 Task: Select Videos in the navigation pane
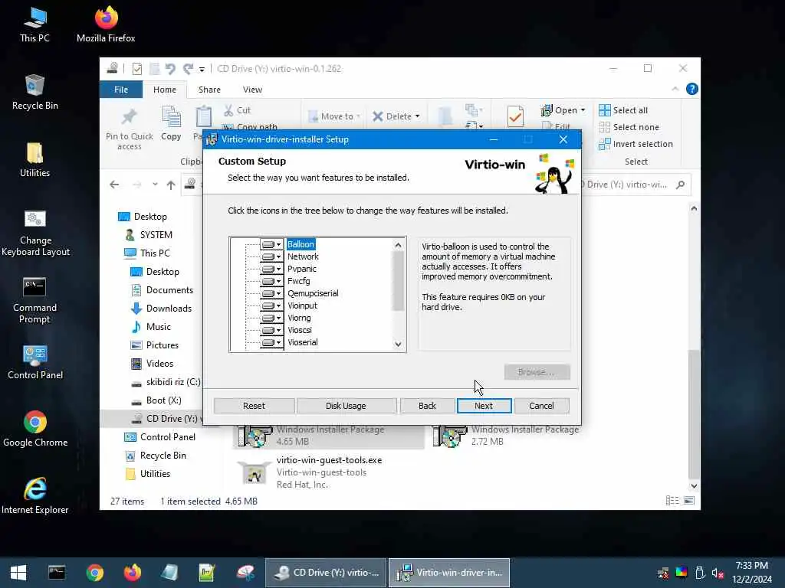pos(152,364)
